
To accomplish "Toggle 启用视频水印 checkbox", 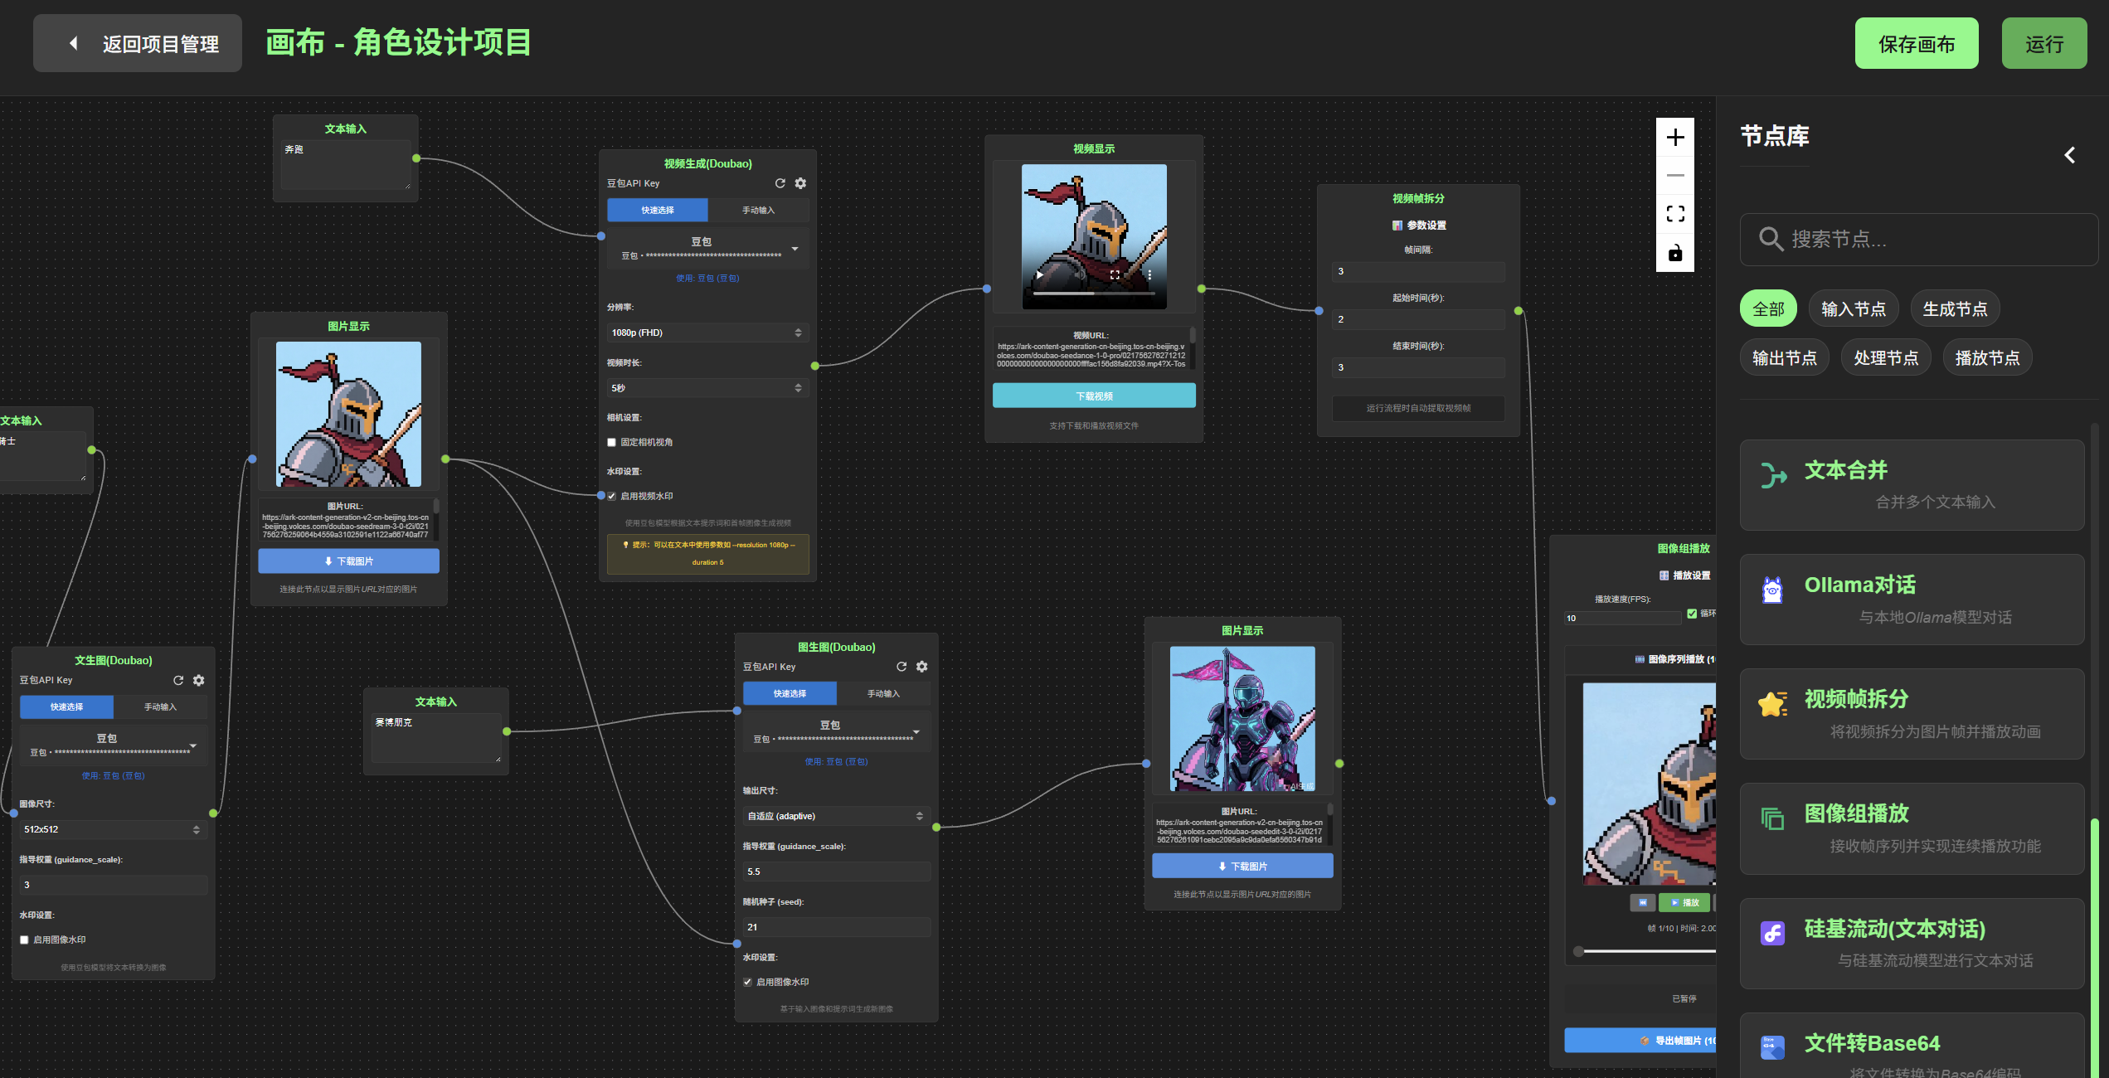I will coord(612,497).
